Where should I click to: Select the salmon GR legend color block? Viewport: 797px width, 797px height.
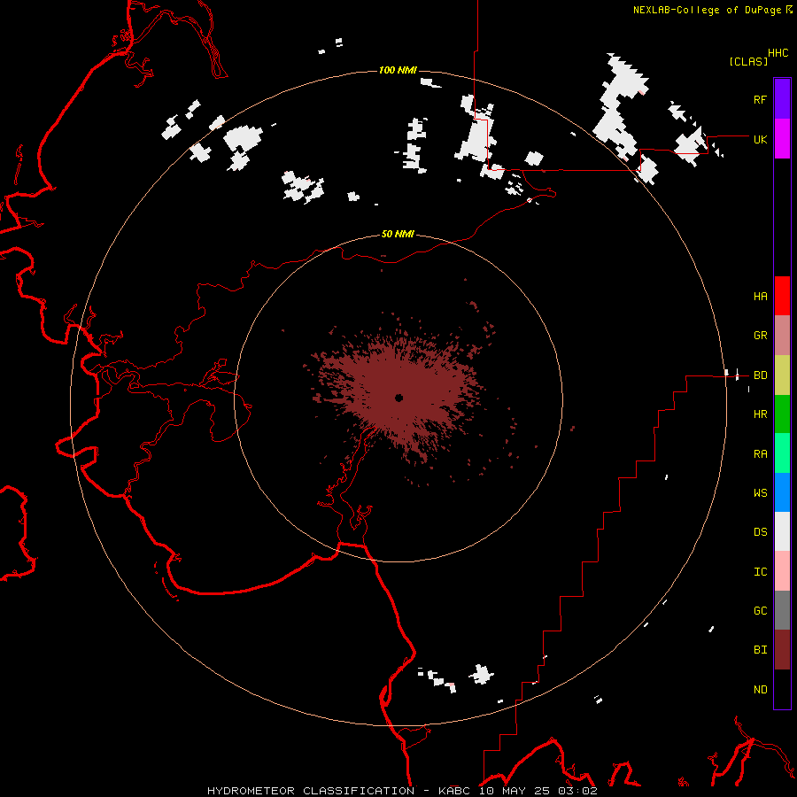click(x=782, y=336)
